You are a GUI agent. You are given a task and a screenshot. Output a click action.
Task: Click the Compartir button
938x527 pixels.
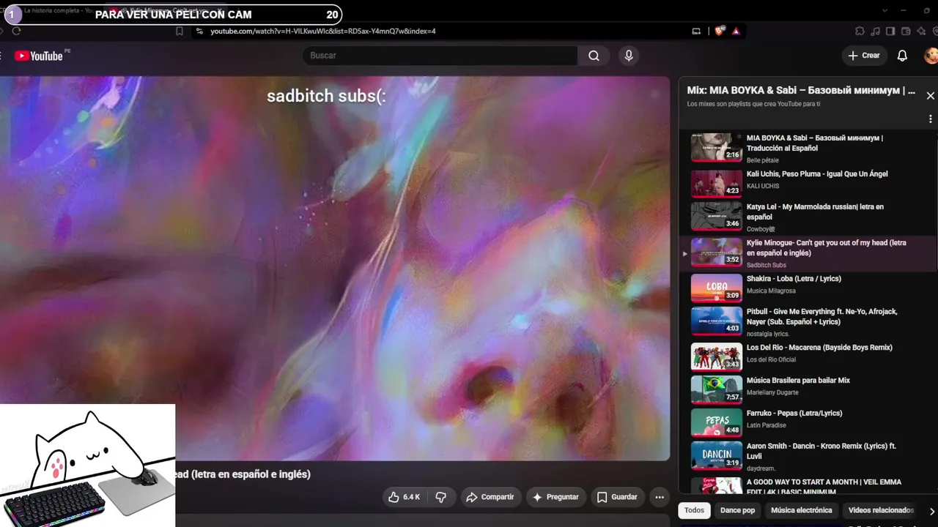[491, 497]
